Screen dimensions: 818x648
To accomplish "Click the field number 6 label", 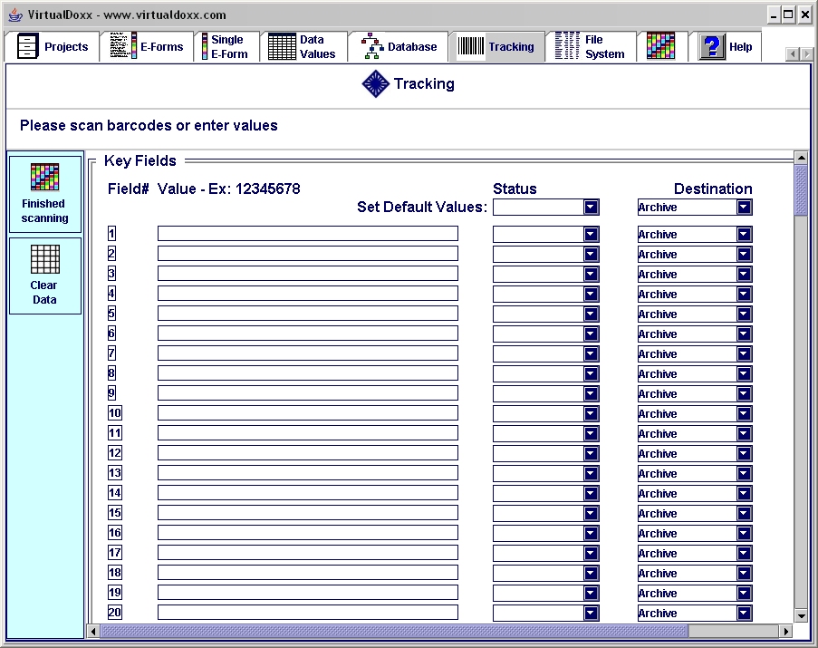I will [111, 334].
